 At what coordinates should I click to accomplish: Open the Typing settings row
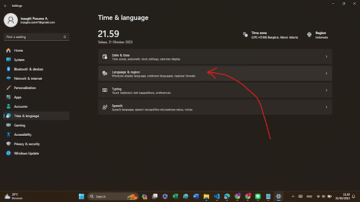click(215, 90)
